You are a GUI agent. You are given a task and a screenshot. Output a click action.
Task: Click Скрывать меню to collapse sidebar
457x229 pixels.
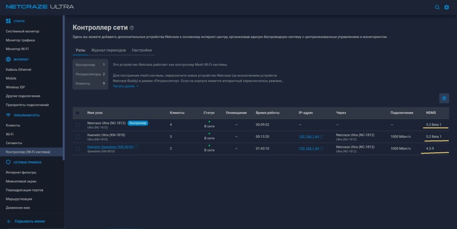pos(30,221)
